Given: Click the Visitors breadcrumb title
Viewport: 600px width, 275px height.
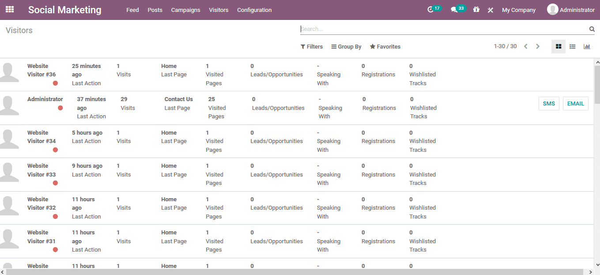Looking at the screenshot, I should 19,30.
